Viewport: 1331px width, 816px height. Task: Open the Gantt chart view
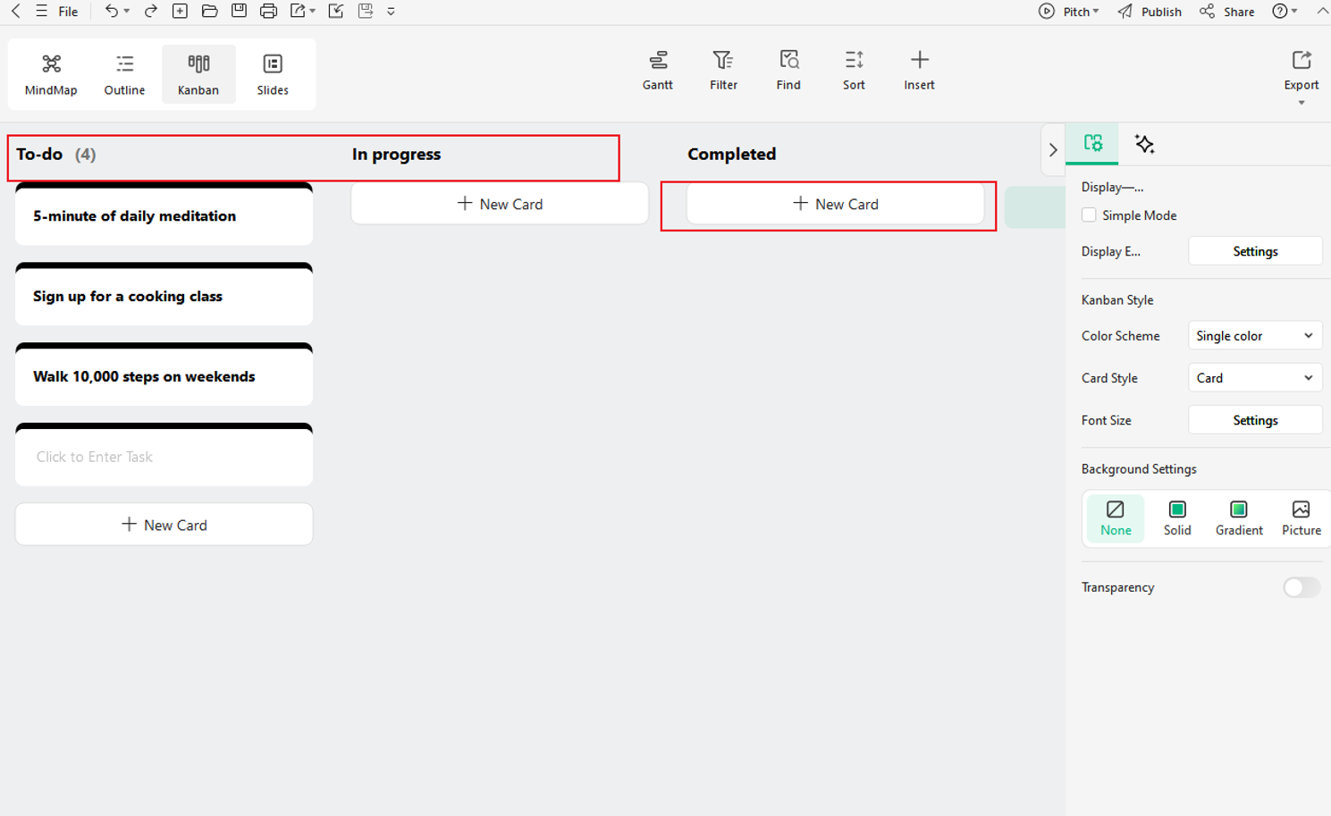click(657, 71)
